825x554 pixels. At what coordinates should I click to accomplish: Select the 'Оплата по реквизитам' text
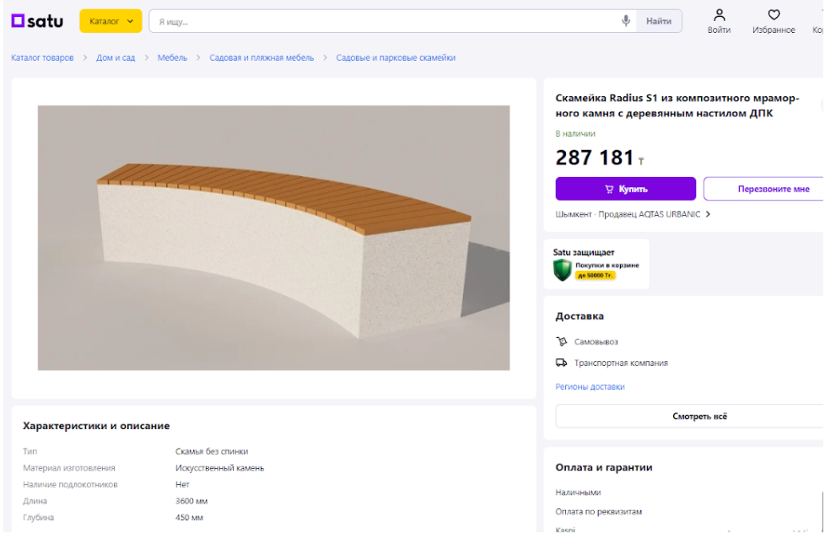[598, 511]
